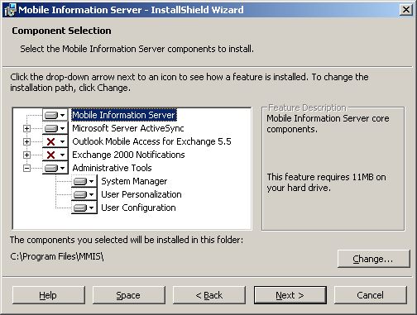
Task: Select the System Manager feature label
Action: click(x=134, y=181)
